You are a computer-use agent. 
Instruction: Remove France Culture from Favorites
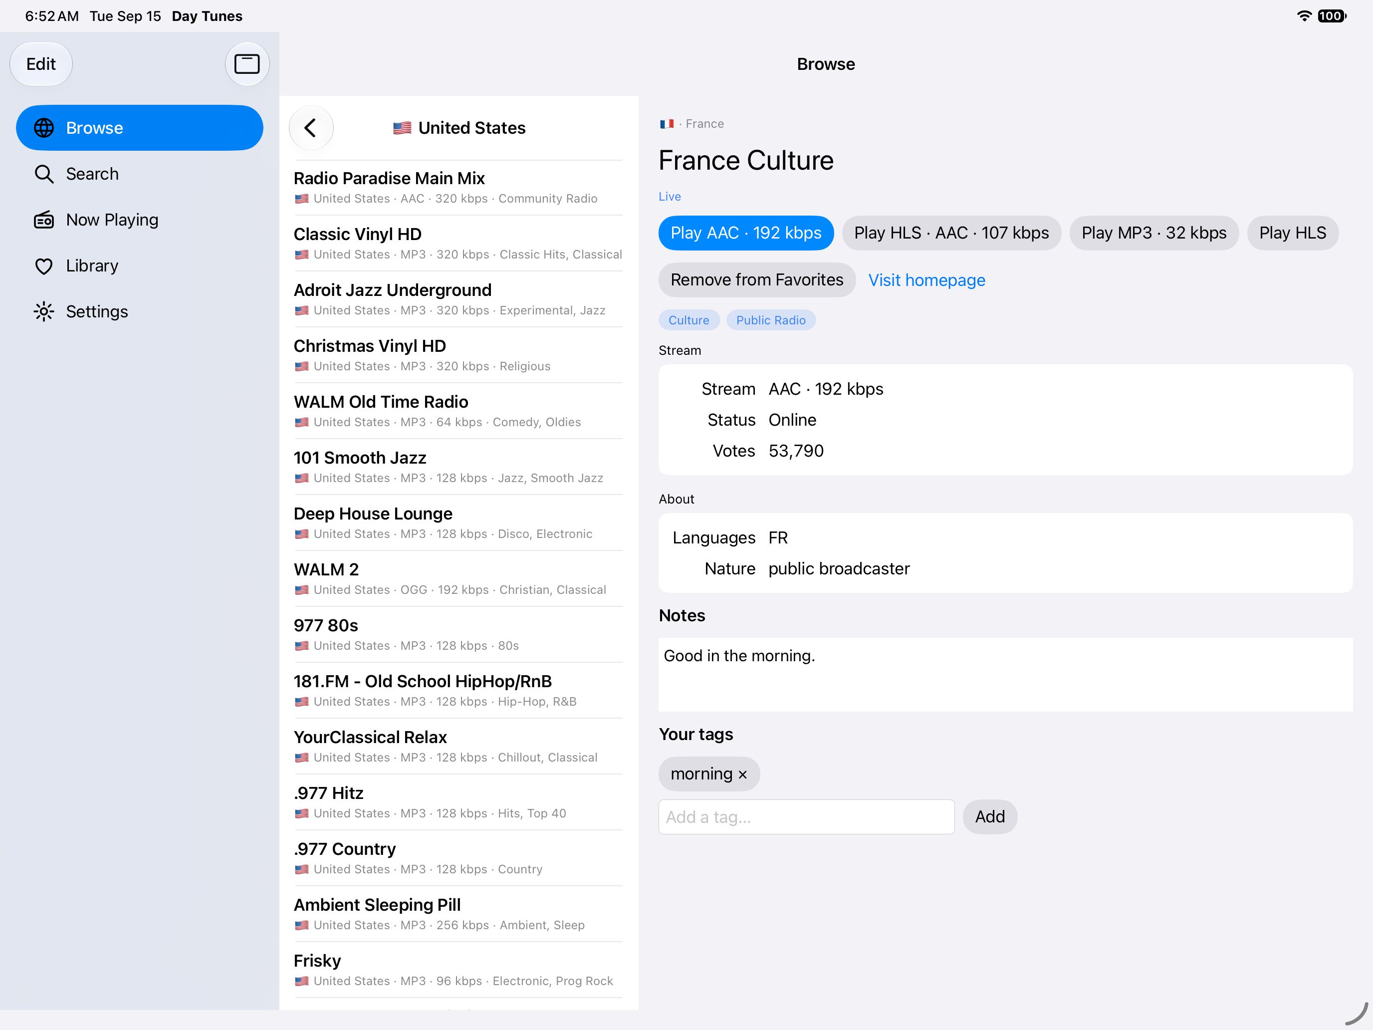(x=757, y=280)
